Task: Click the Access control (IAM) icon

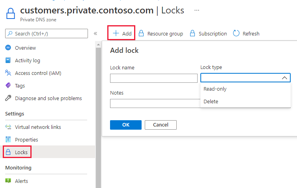Action: tap(8, 73)
